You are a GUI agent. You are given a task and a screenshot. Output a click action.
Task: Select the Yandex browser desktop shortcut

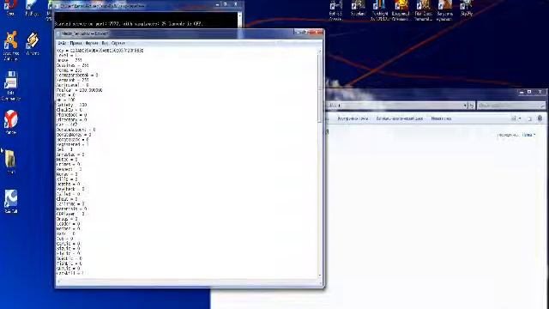(11, 122)
